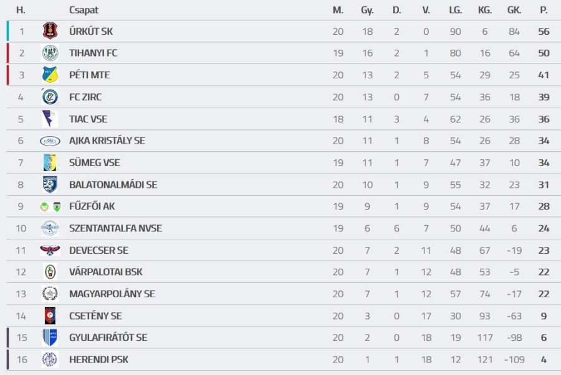This screenshot has width=561, height=375.
Task: Click the Gyulafirátót SE striped crest
Action: pyautogui.click(x=50, y=338)
